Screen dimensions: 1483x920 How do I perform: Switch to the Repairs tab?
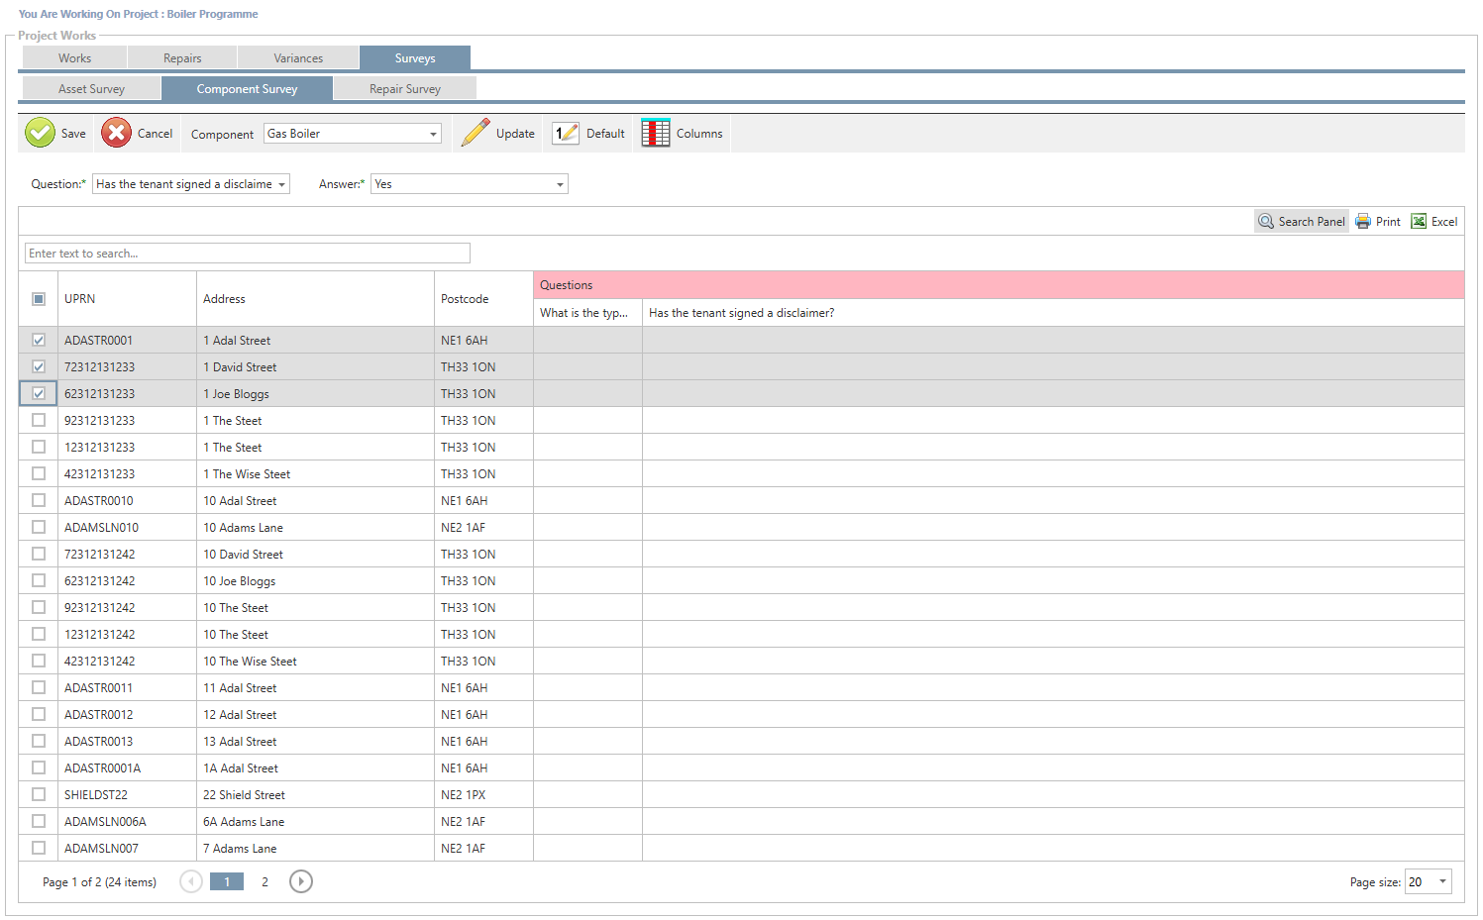[x=182, y=58]
